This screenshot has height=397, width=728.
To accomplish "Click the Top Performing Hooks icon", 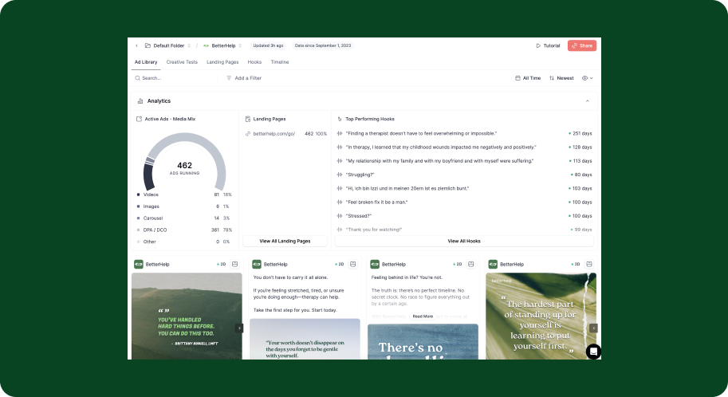I will (340, 119).
